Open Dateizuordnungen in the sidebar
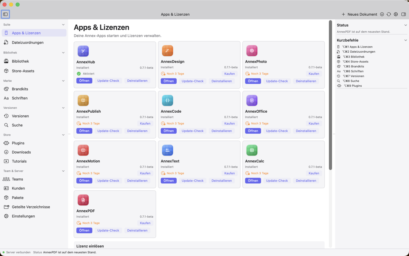Screen dimensions: 409x256 click(x=34, y=42)
